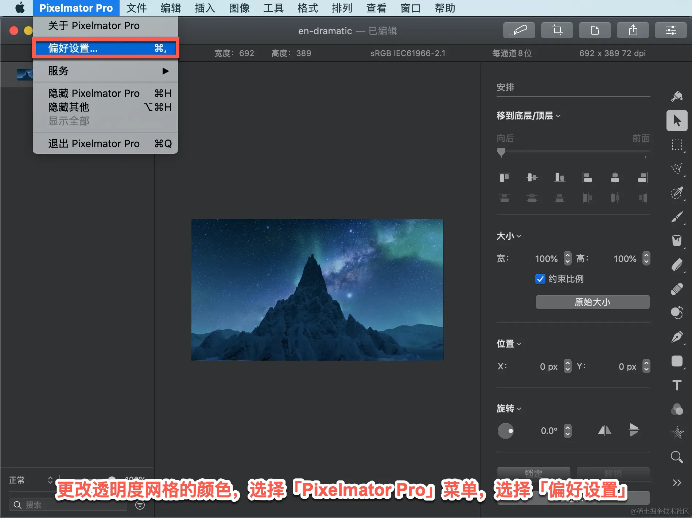692x518 pixels.
Task: Click the document page toolbar button
Action: (x=595, y=30)
